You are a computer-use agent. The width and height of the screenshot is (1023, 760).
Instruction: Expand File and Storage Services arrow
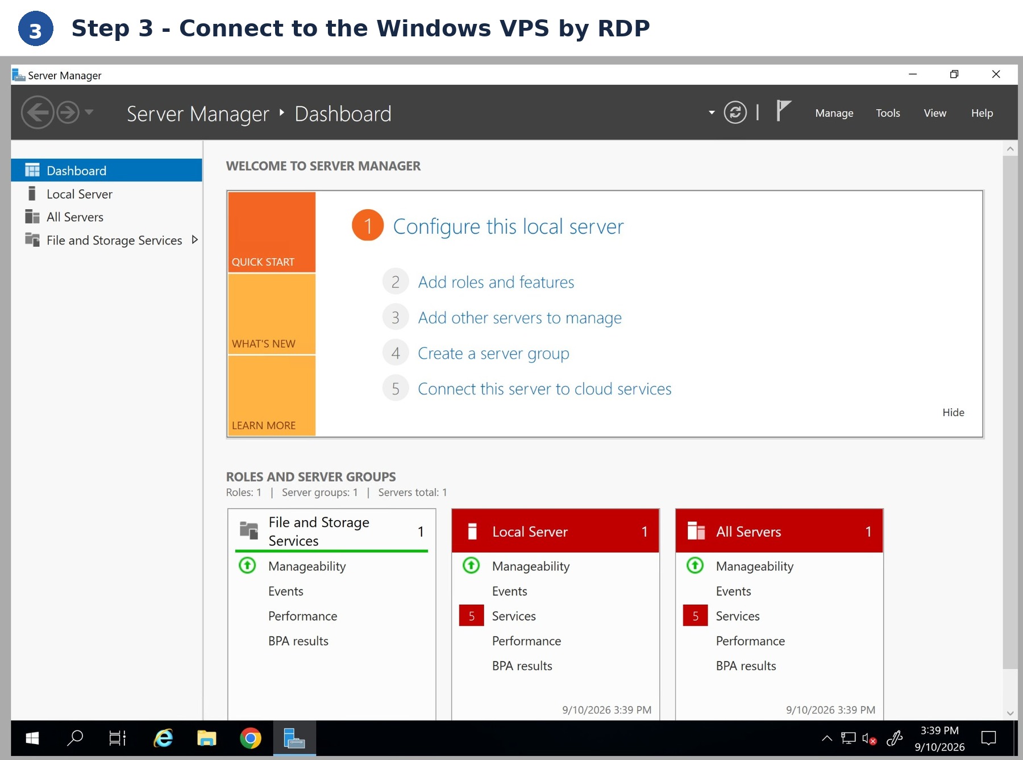click(195, 240)
